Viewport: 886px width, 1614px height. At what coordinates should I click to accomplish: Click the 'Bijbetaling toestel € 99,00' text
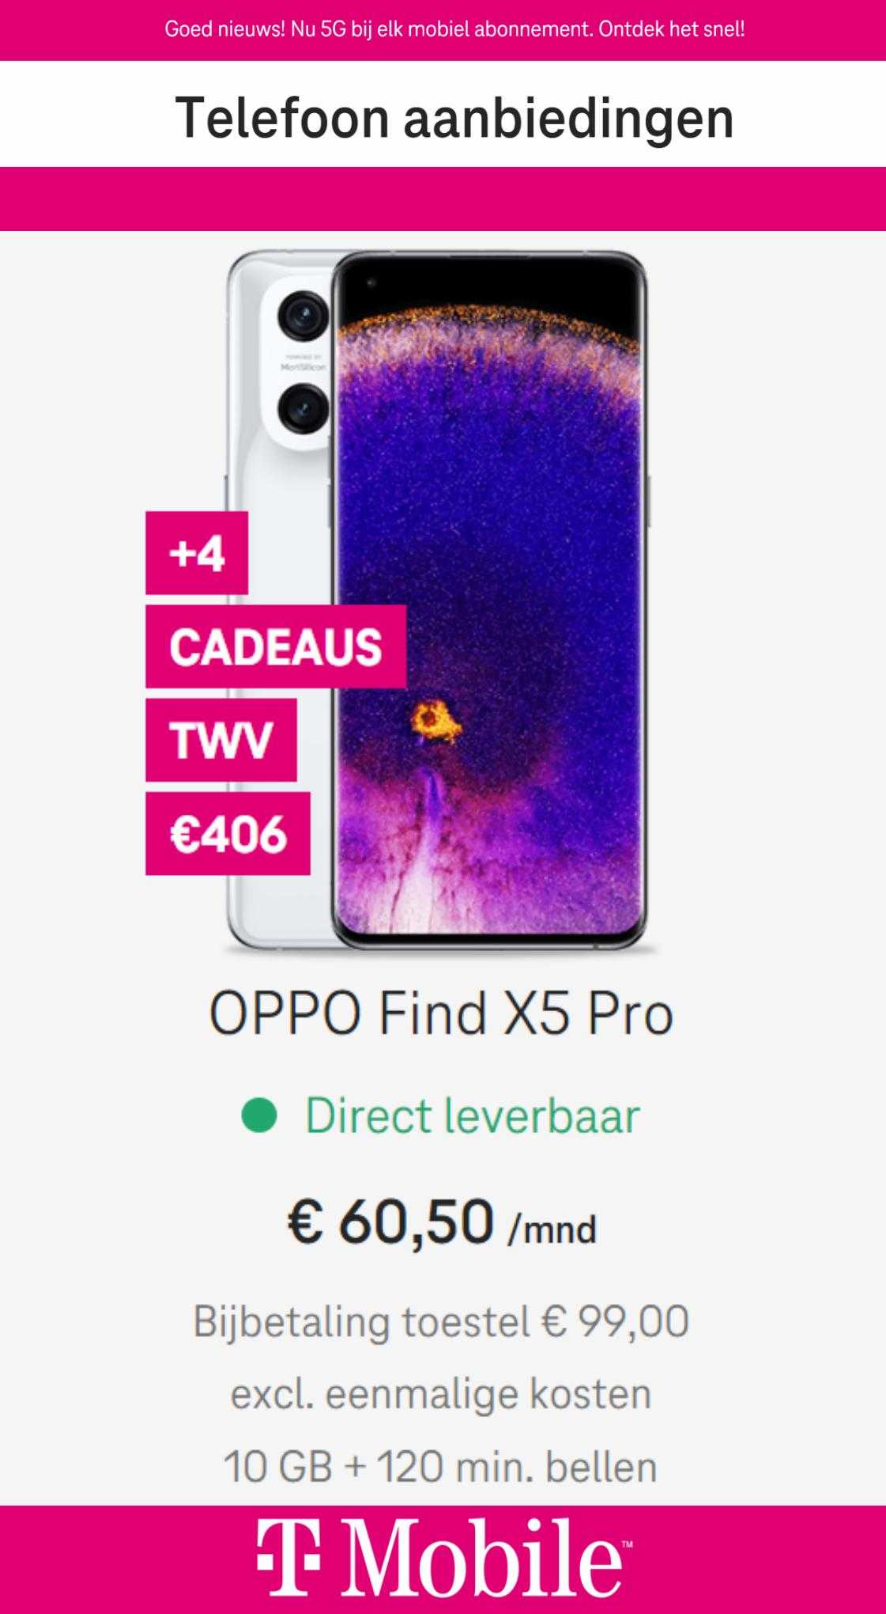pyautogui.click(x=441, y=1321)
